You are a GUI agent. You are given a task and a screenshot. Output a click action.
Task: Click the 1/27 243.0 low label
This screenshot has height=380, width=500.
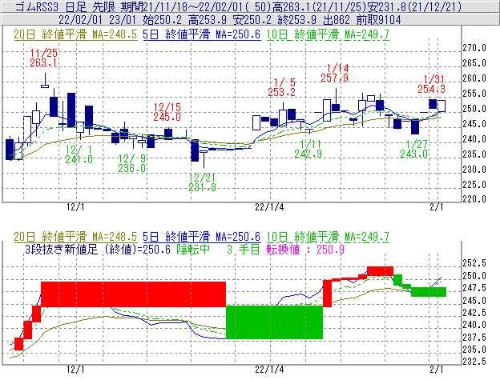pos(414,149)
